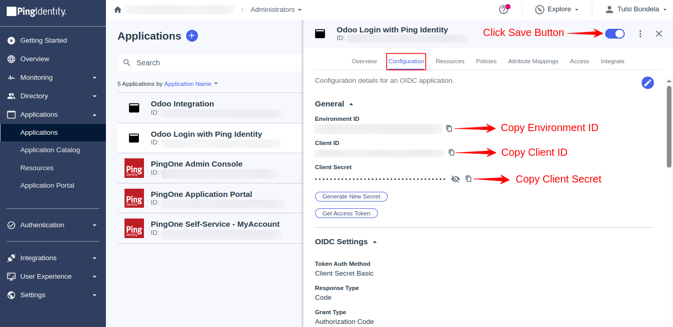Screen dimensions: 673x327
Task: Switch to the Resources tab
Action: 450,61
